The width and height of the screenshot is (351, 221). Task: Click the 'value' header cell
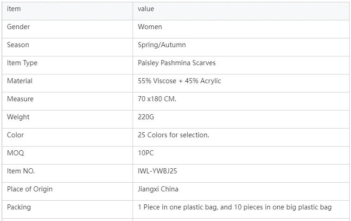tap(146, 9)
